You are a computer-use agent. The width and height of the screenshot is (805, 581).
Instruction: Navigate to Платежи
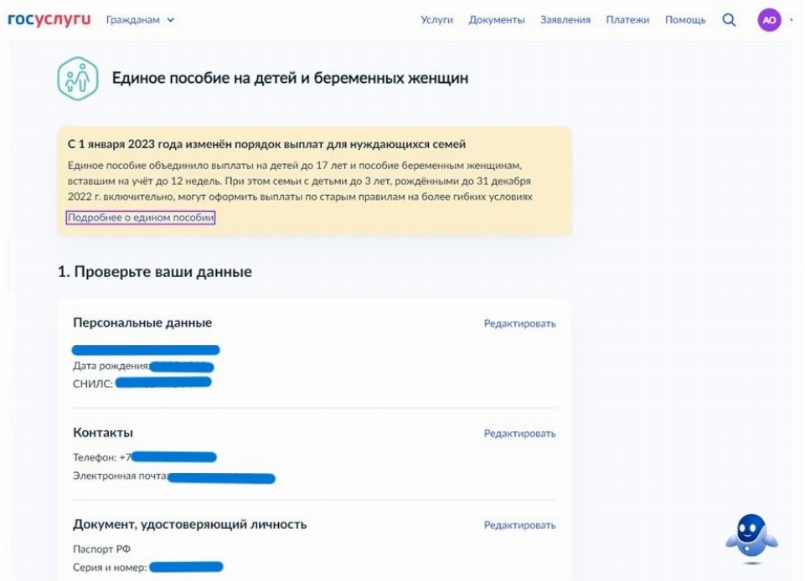point(627,20)
